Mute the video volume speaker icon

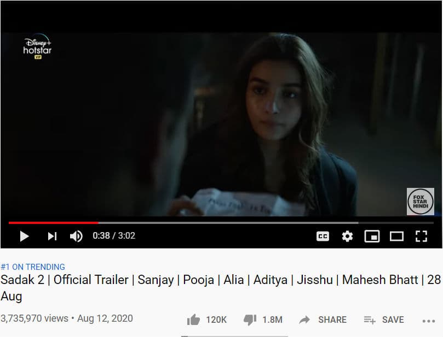76,236
